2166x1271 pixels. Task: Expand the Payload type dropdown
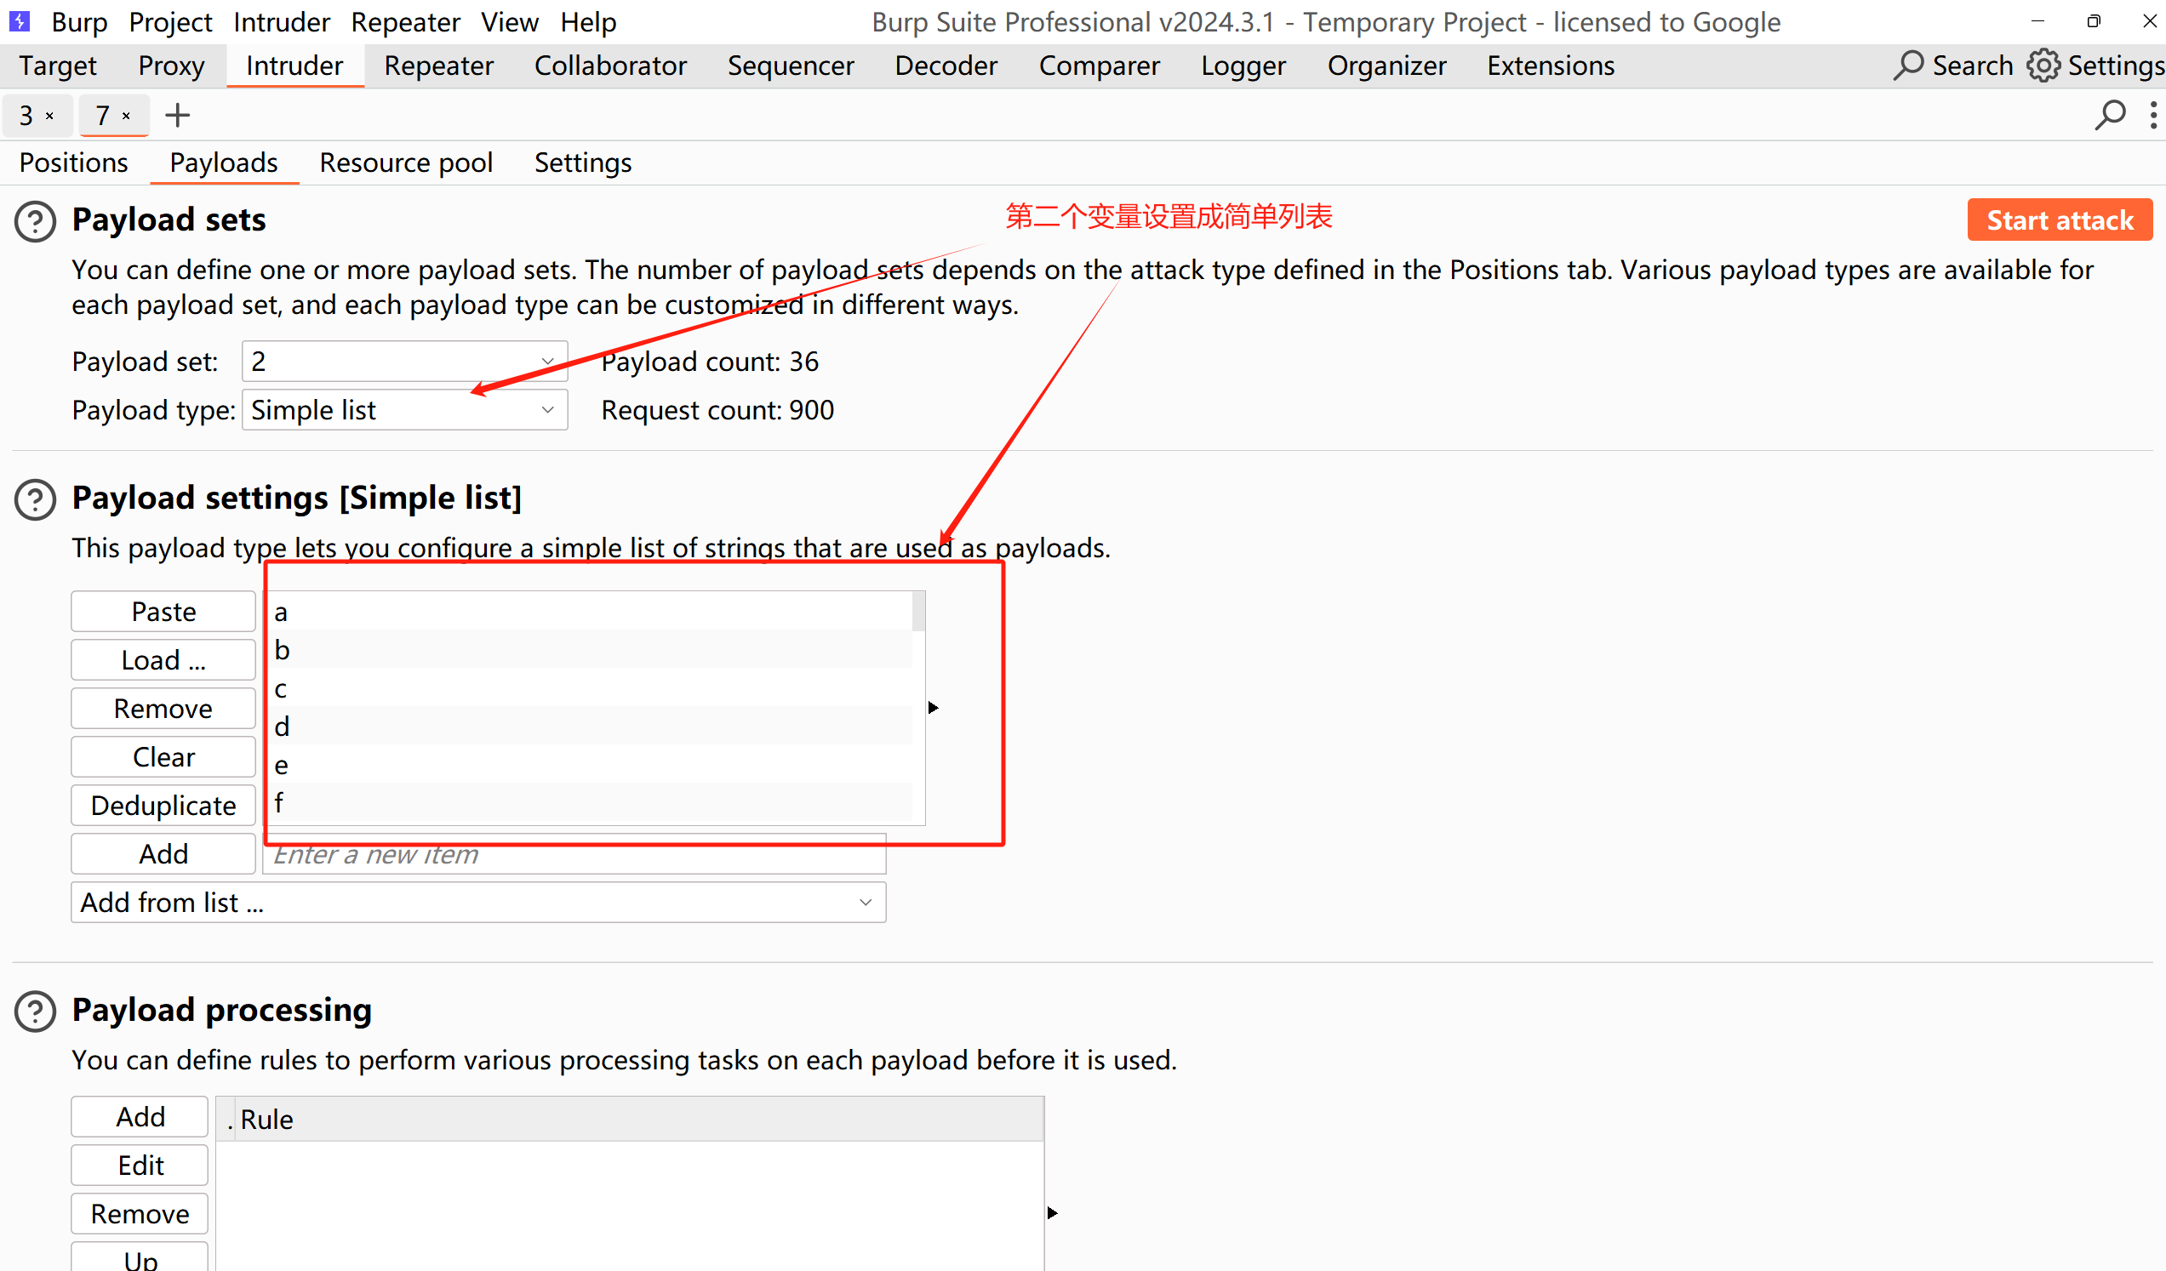tap(404, 410)
